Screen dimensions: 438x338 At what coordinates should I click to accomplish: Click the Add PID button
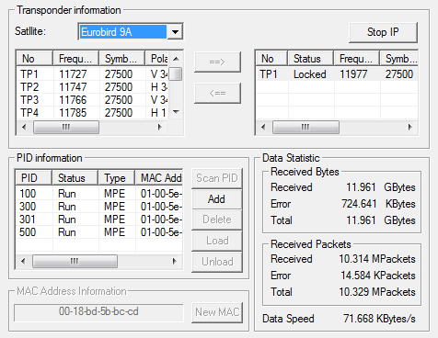coord(217,199)
